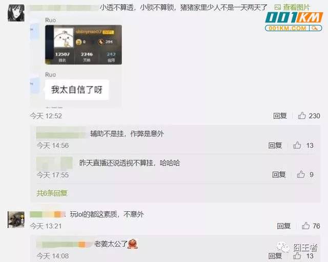The image size is (328, 262).
Task: Reply to the 12:52 comment
Action: [280, 116]
